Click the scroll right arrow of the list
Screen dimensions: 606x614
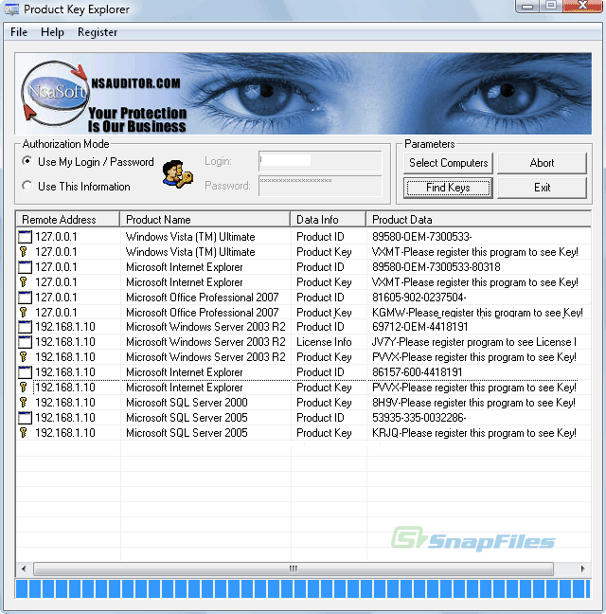pos(583,569)
